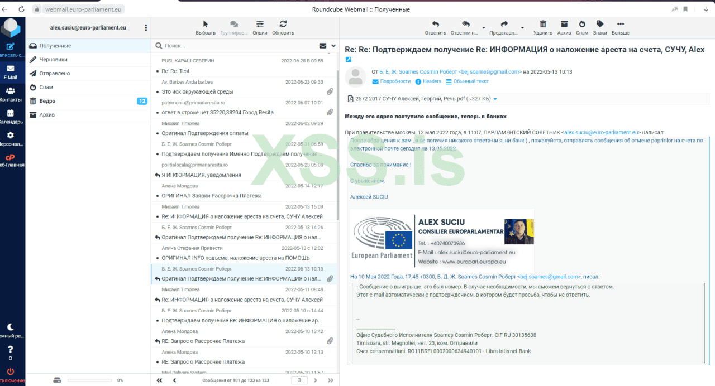Image resolution: width=715 pixels, height=386 pixels.
Task: Open the ответ в строке нет.35220 message
Action: tap(245, 108)
